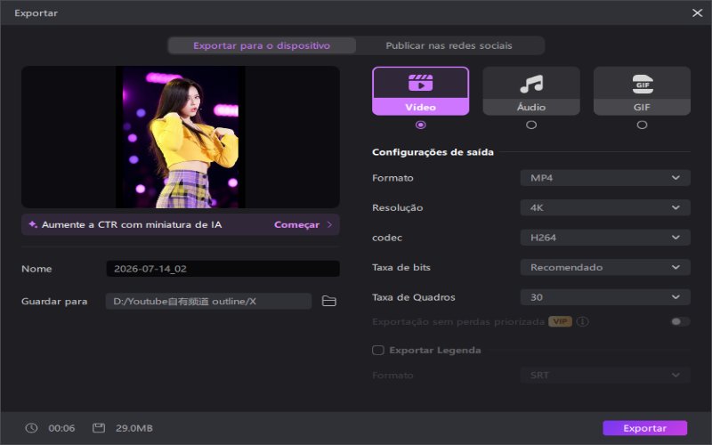Screen dimensions: 712x445
Task: Click the Taxa de Quadros label
Action: (413, 297)
